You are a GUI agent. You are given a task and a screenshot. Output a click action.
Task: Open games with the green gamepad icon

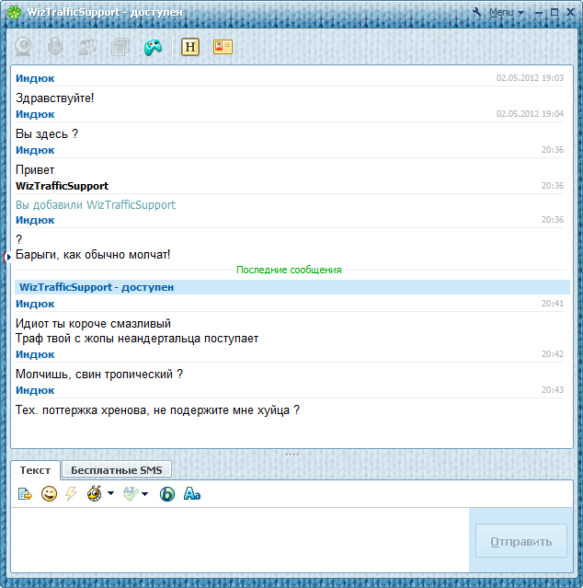[x=153, y=47]
